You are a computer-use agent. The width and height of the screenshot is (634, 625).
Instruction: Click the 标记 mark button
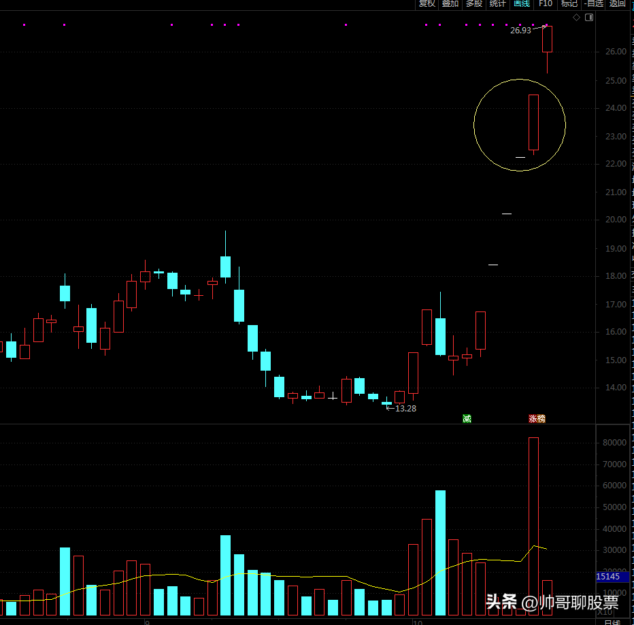click(569, 3)
